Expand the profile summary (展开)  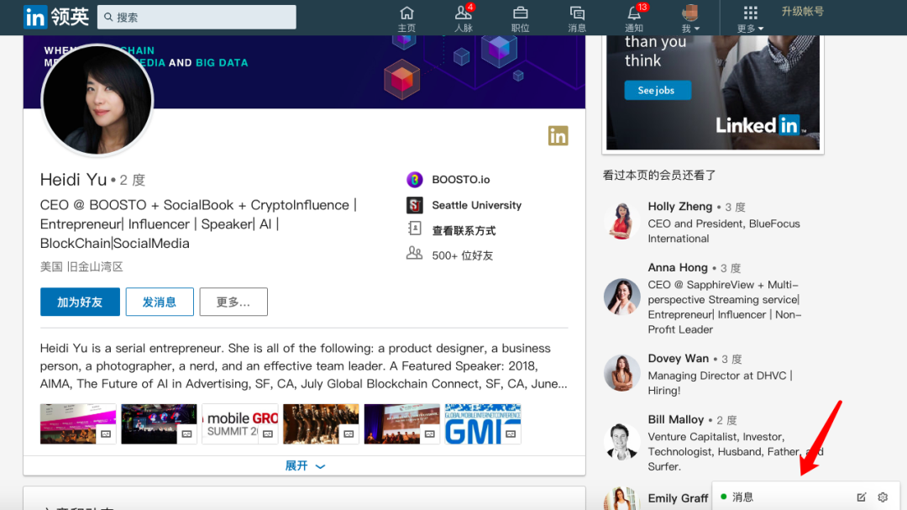click(305, 466)
